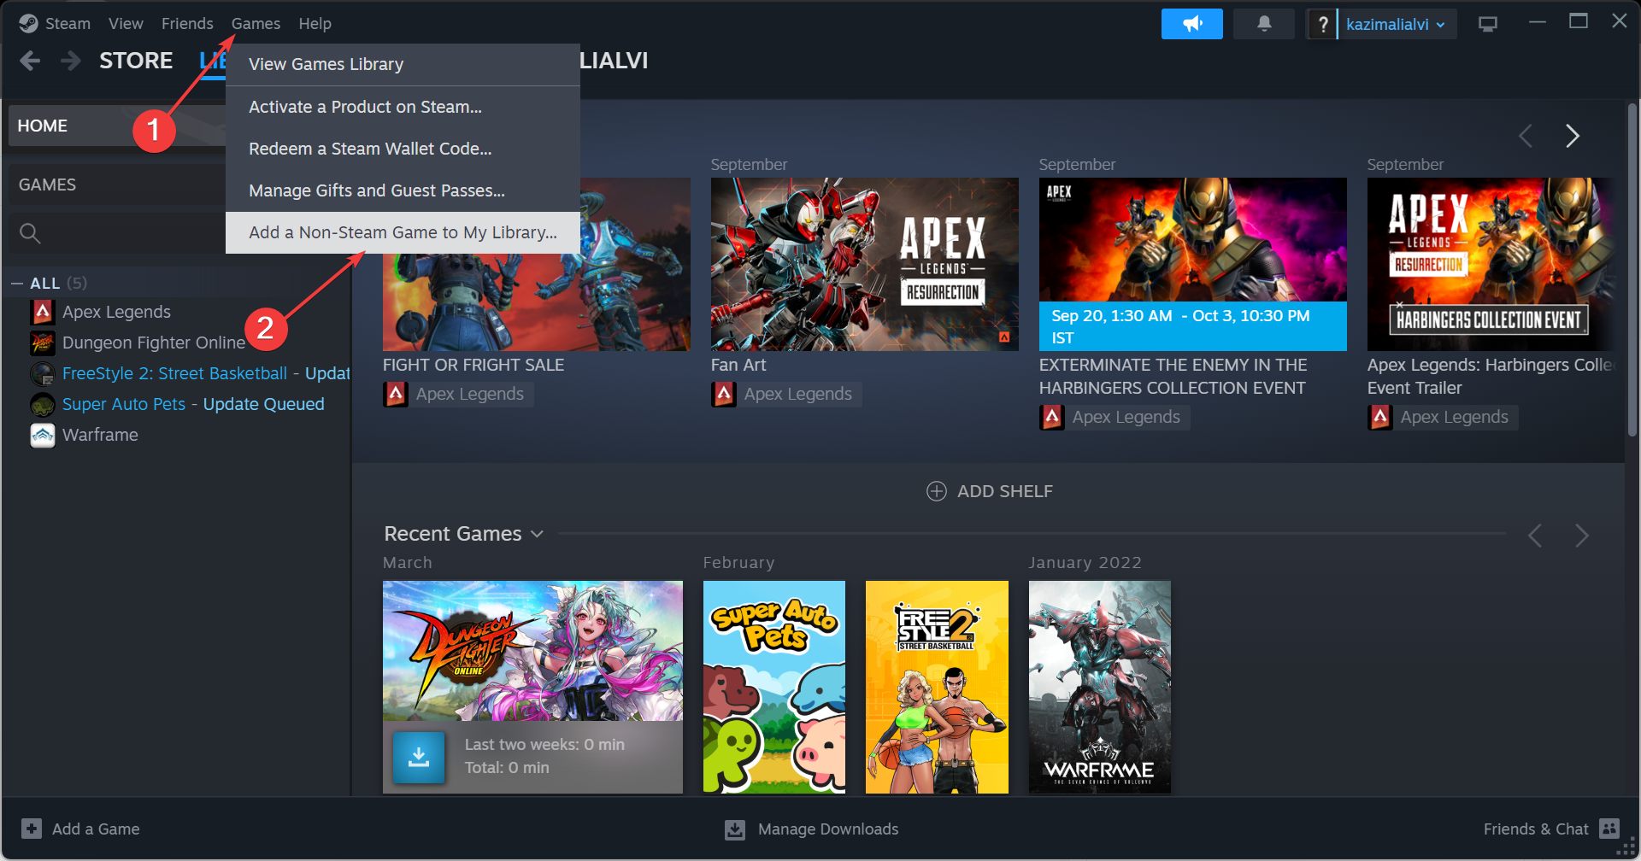Select Warframe icon in games list
The width and height of the screenshot is (1641, 861).
pos(43,435)
